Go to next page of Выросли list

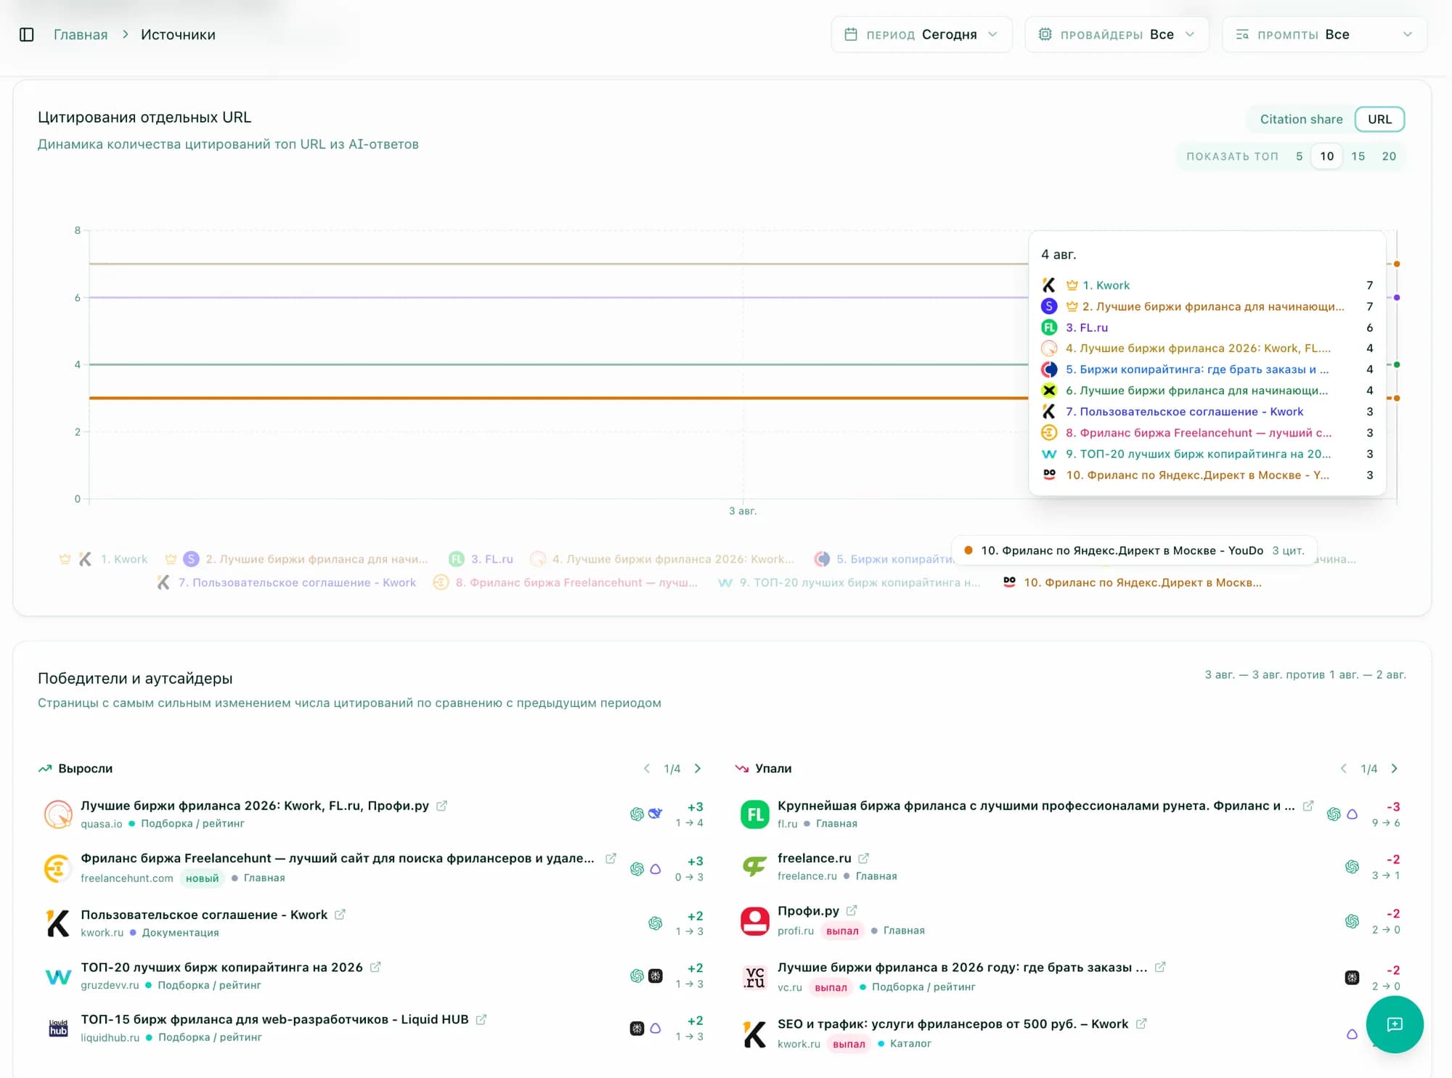(698, 768)
